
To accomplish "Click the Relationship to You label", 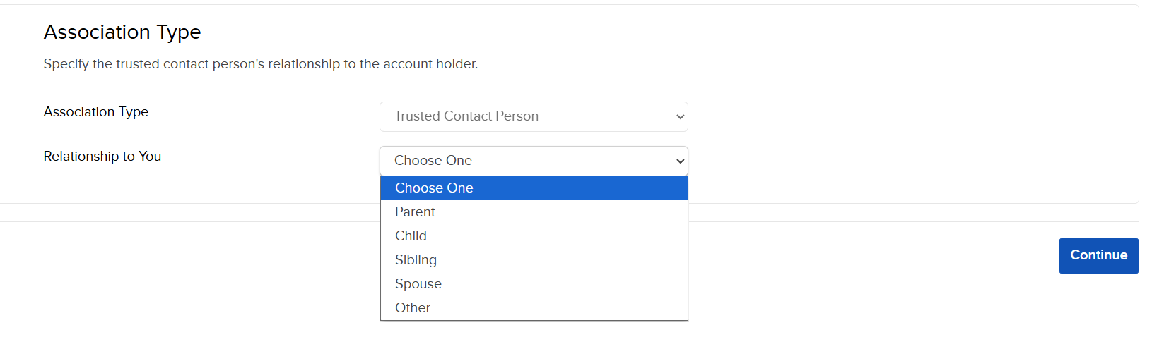I will (102, 157).
